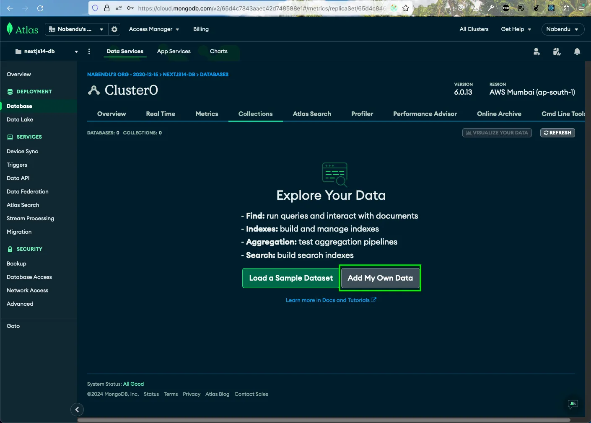This screenshot has width=591, height=423.
Task: Open the Billing page
Action: 201,29
